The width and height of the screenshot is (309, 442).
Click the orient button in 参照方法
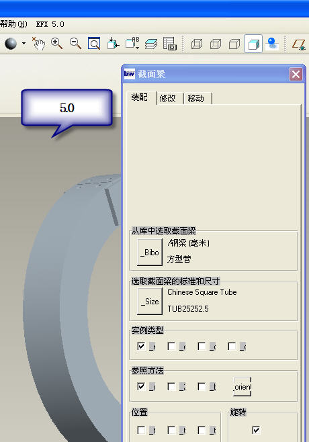click(x=242, y=387)
